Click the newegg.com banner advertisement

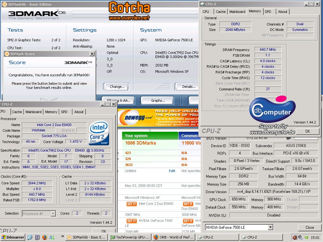(158, 118)
